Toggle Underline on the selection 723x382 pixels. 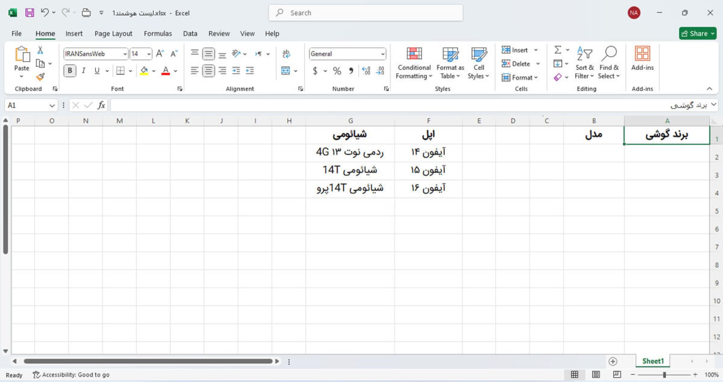point(97,70)
